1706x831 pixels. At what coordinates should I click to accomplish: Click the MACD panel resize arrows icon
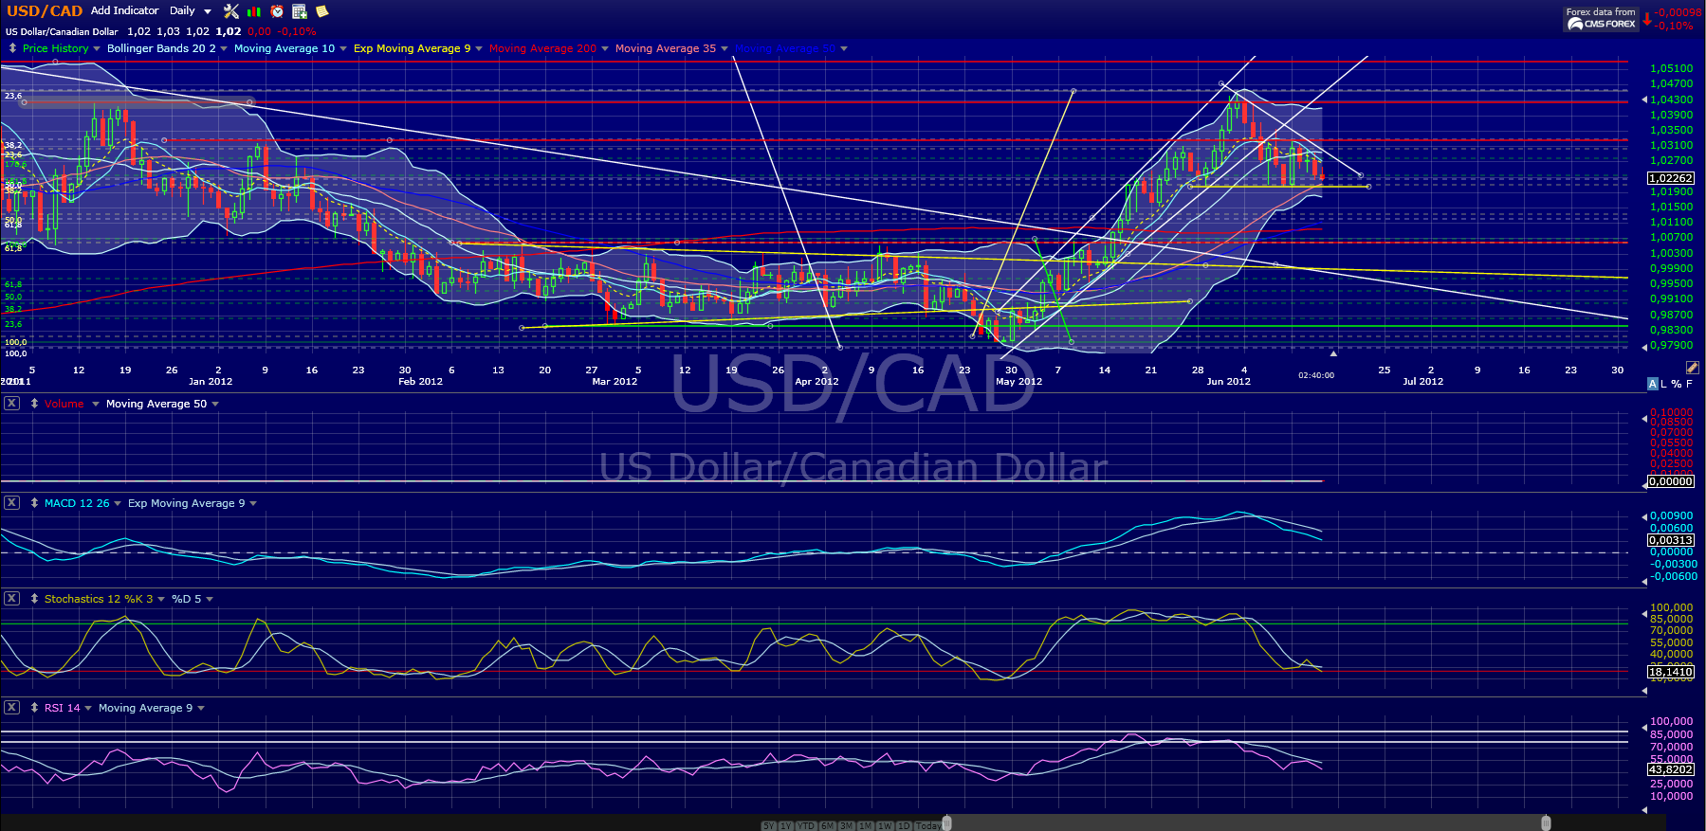click(34, 503)
